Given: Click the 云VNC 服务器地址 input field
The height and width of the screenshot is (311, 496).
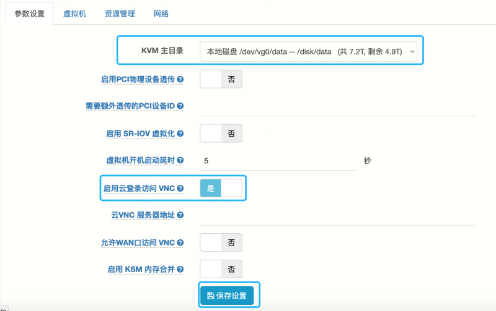Looking at the screenshot, I should pyautogui.click(x=337, y=216).
